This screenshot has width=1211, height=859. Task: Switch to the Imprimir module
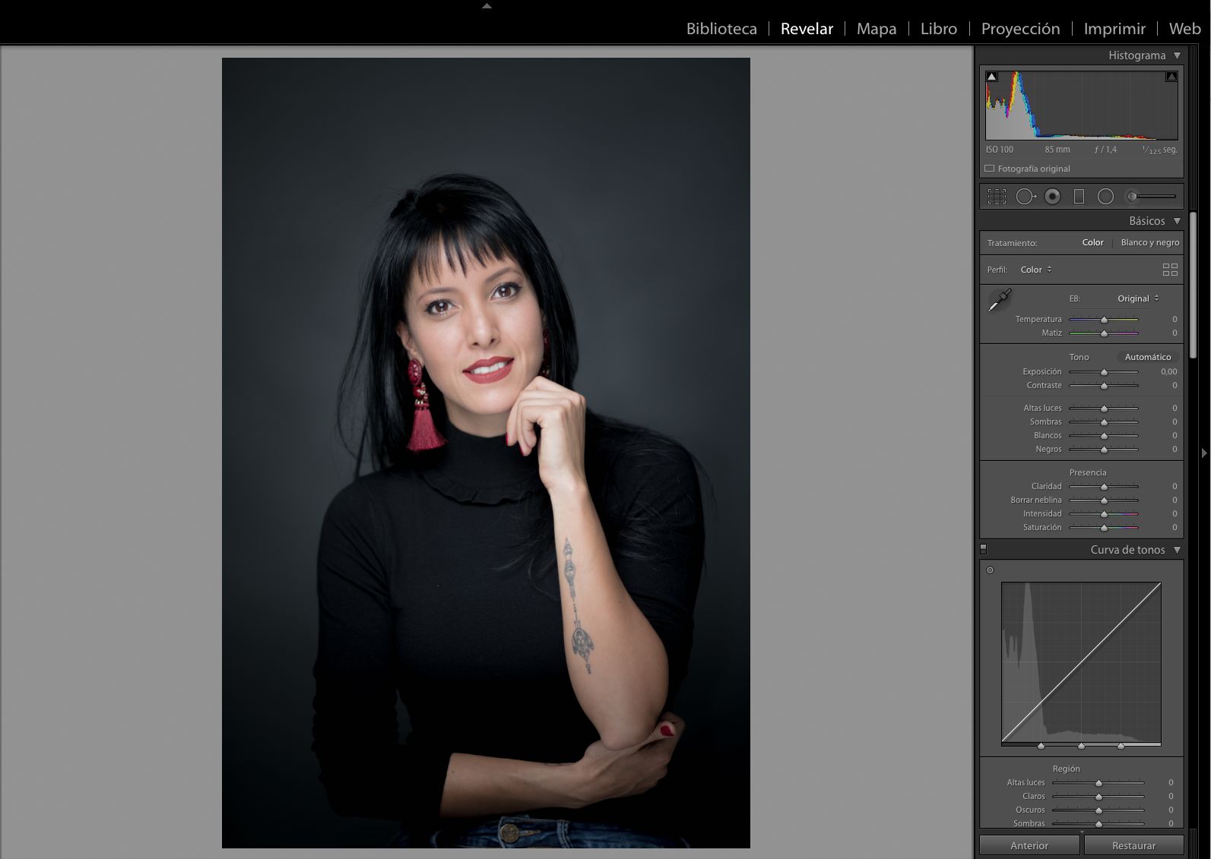click(x=1114, y=29)
